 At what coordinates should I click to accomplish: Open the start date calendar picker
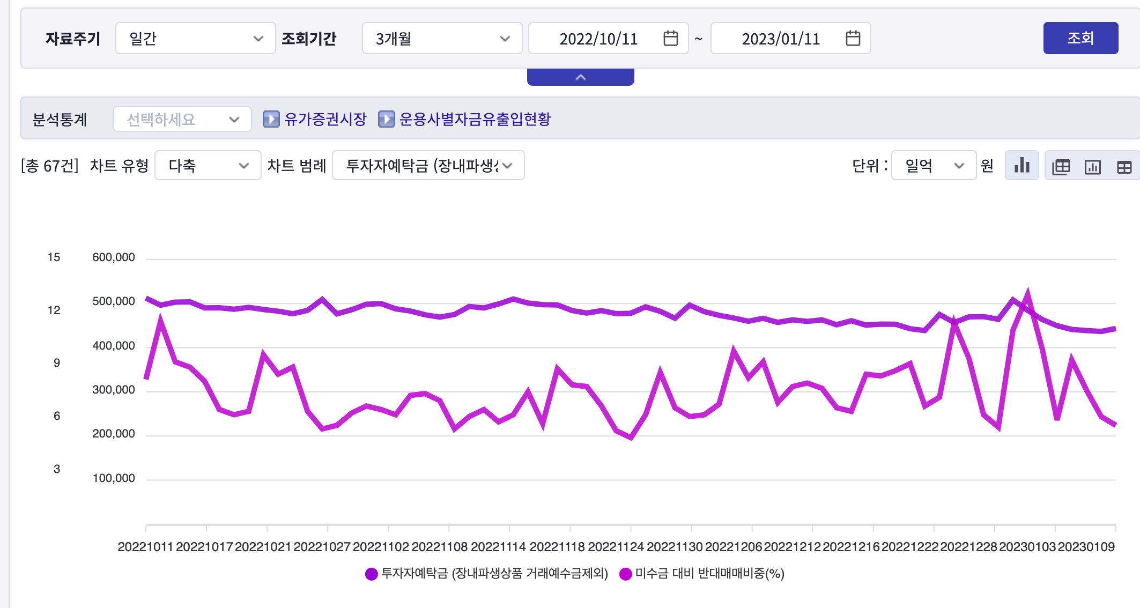click(670, 39)
